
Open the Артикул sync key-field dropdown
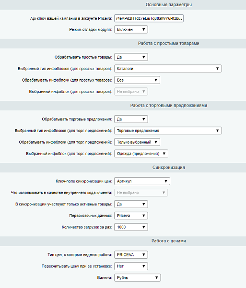point(142,181)
